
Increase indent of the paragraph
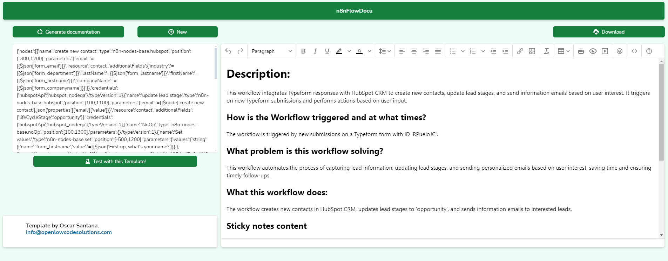505,51
